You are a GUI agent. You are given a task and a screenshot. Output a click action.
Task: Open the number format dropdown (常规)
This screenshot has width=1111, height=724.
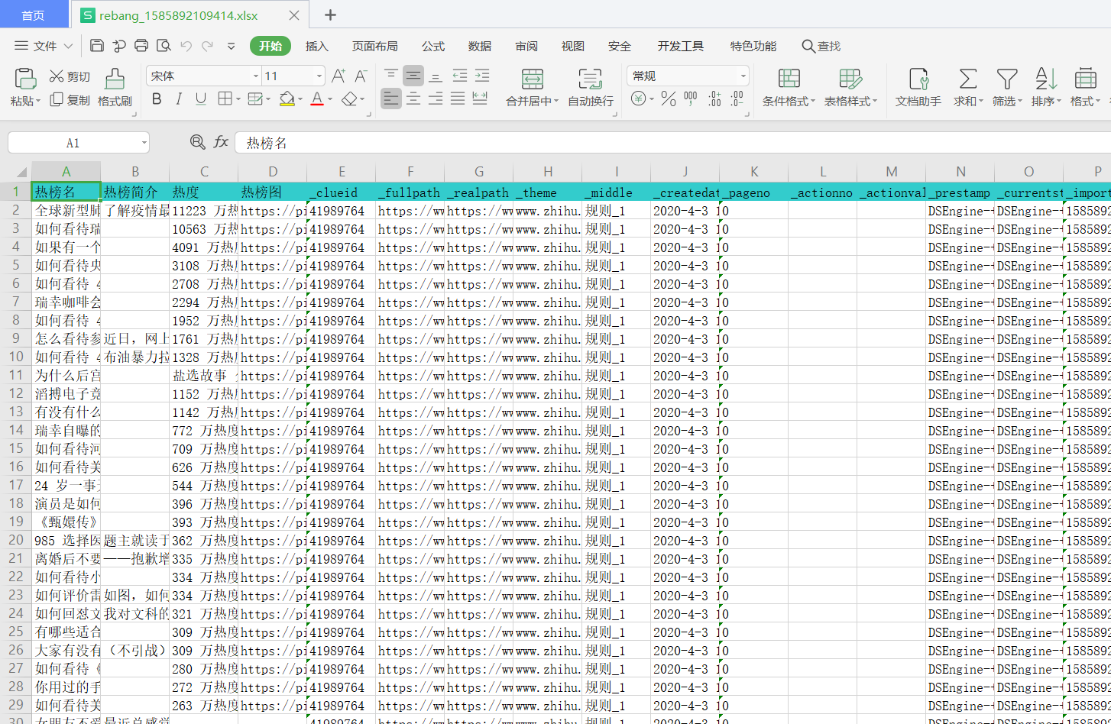(743, 76)
